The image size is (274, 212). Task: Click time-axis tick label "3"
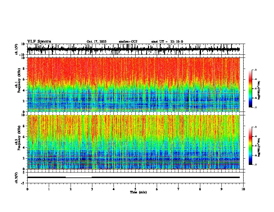92,189
